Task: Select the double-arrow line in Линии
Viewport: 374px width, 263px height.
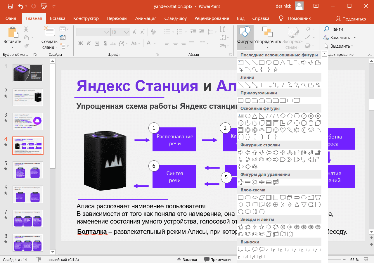Action: tap(255, 85)
